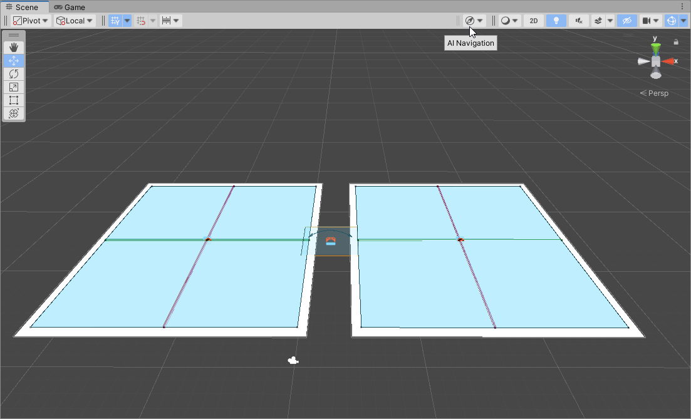Toggle scene lighting with the lightbulb
The width and height of the screenshot is (691, 419).
coord(556,21)
